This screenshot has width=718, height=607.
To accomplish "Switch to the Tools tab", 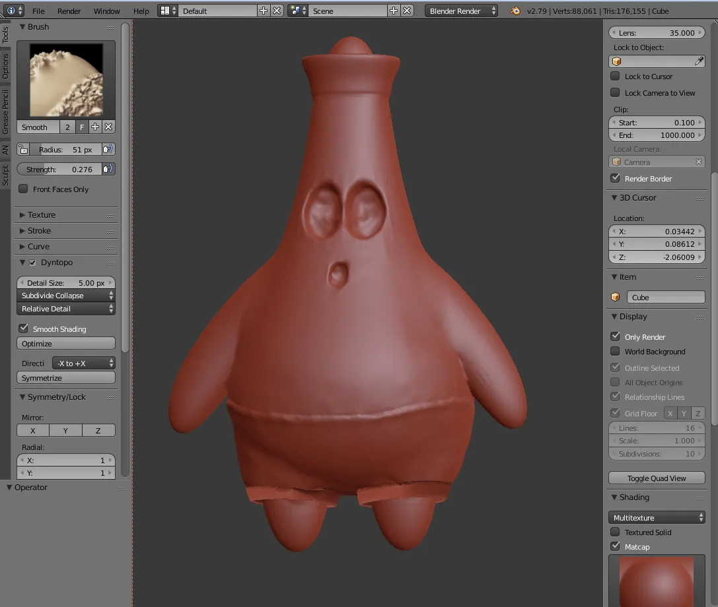I will coord(5,35).
